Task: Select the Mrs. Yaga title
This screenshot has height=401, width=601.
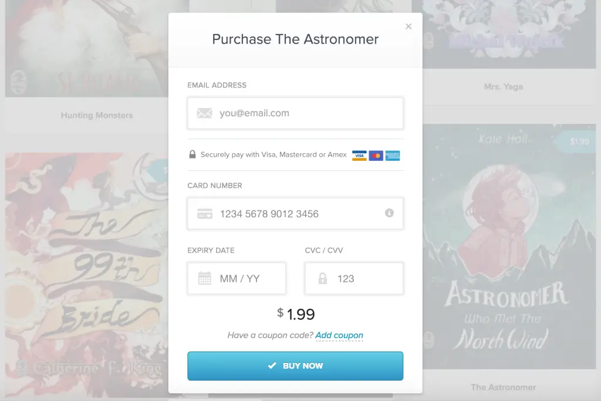Action: tap(503, 87)
